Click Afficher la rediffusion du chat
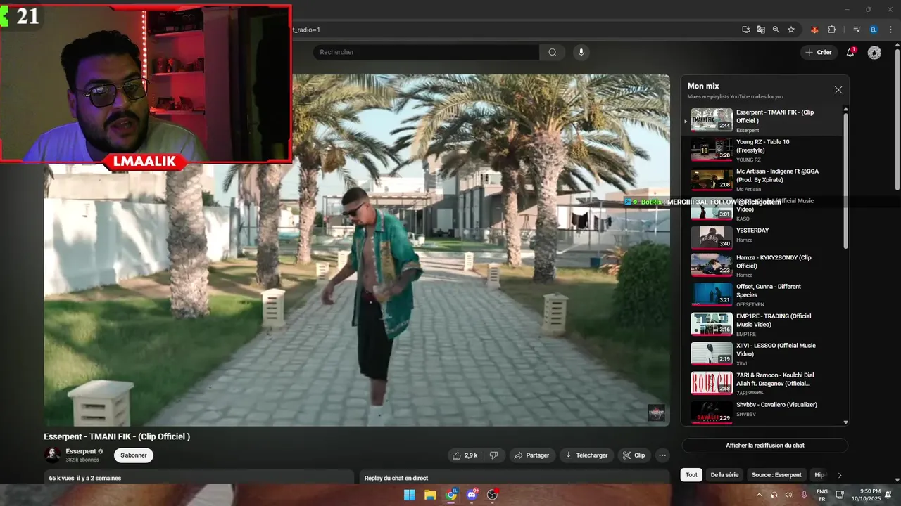 pyautogui.click(x=764, y=446)
